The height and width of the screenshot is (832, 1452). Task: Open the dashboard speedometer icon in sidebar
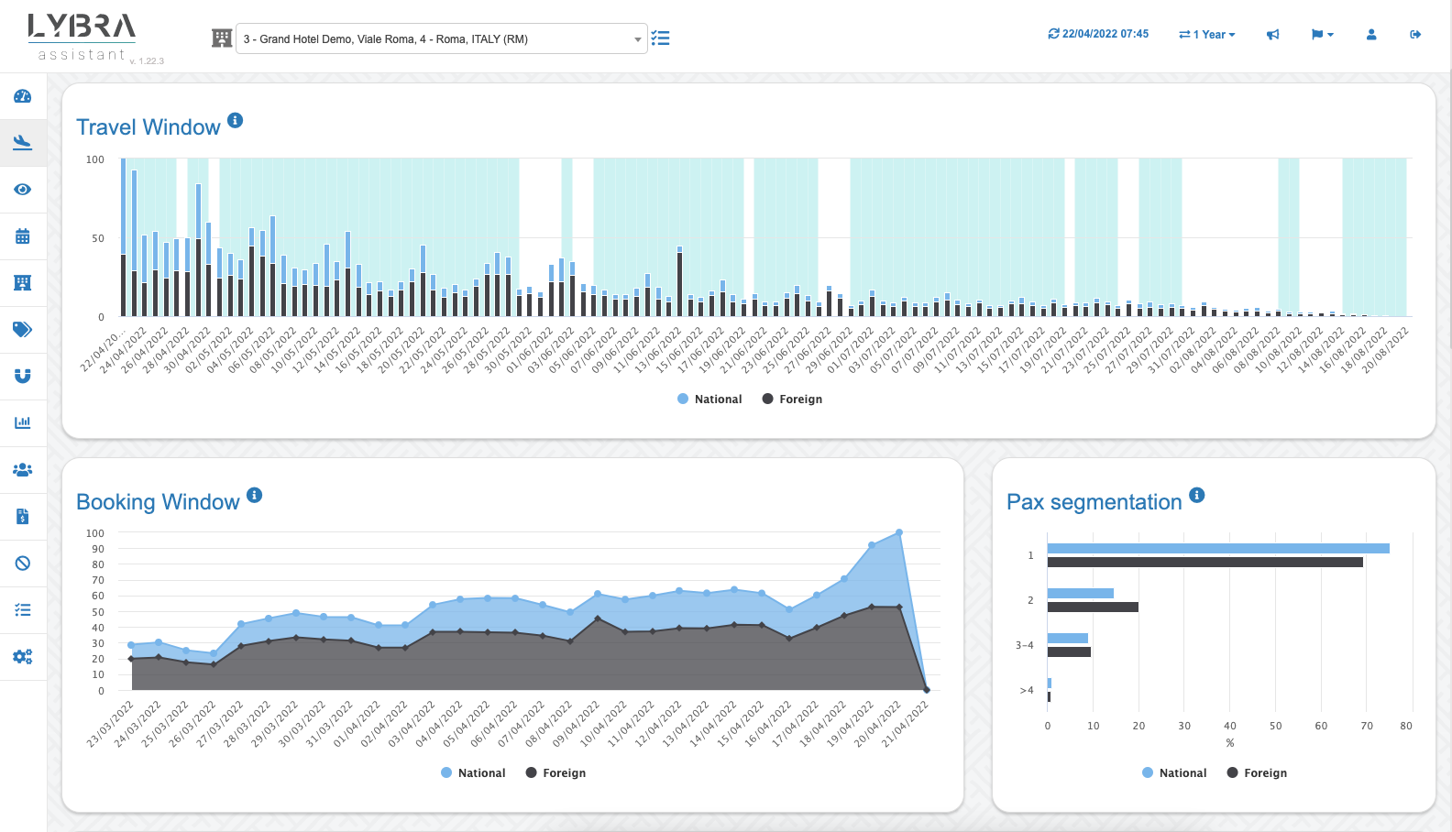click(23, 96)
